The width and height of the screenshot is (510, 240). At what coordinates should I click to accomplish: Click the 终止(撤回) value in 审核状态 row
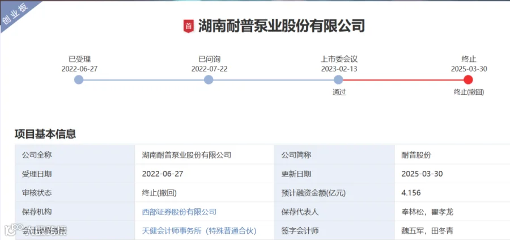[x=159, y=193]
